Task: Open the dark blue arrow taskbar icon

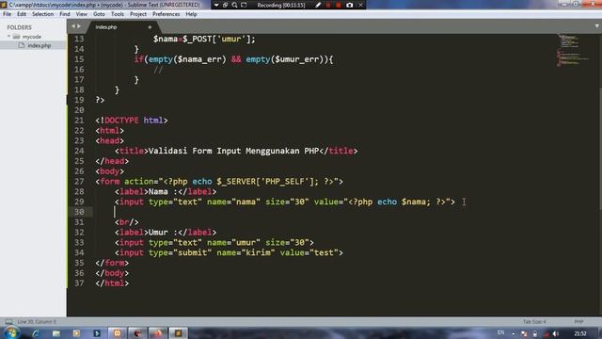Action: pyautogui.click(x=97, y=333)
